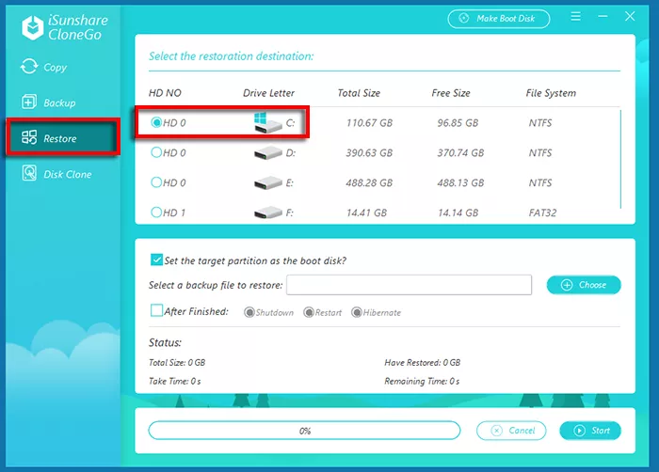Click the E: drive icon
This screenshot has height=472, width=659.
pos(267,182)
